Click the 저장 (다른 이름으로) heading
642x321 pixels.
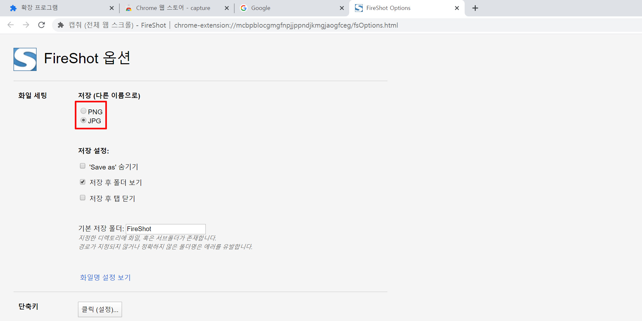click(109, 95)
